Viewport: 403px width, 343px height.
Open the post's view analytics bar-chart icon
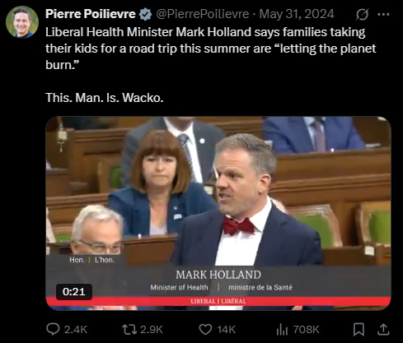click(x=282, y=329)
